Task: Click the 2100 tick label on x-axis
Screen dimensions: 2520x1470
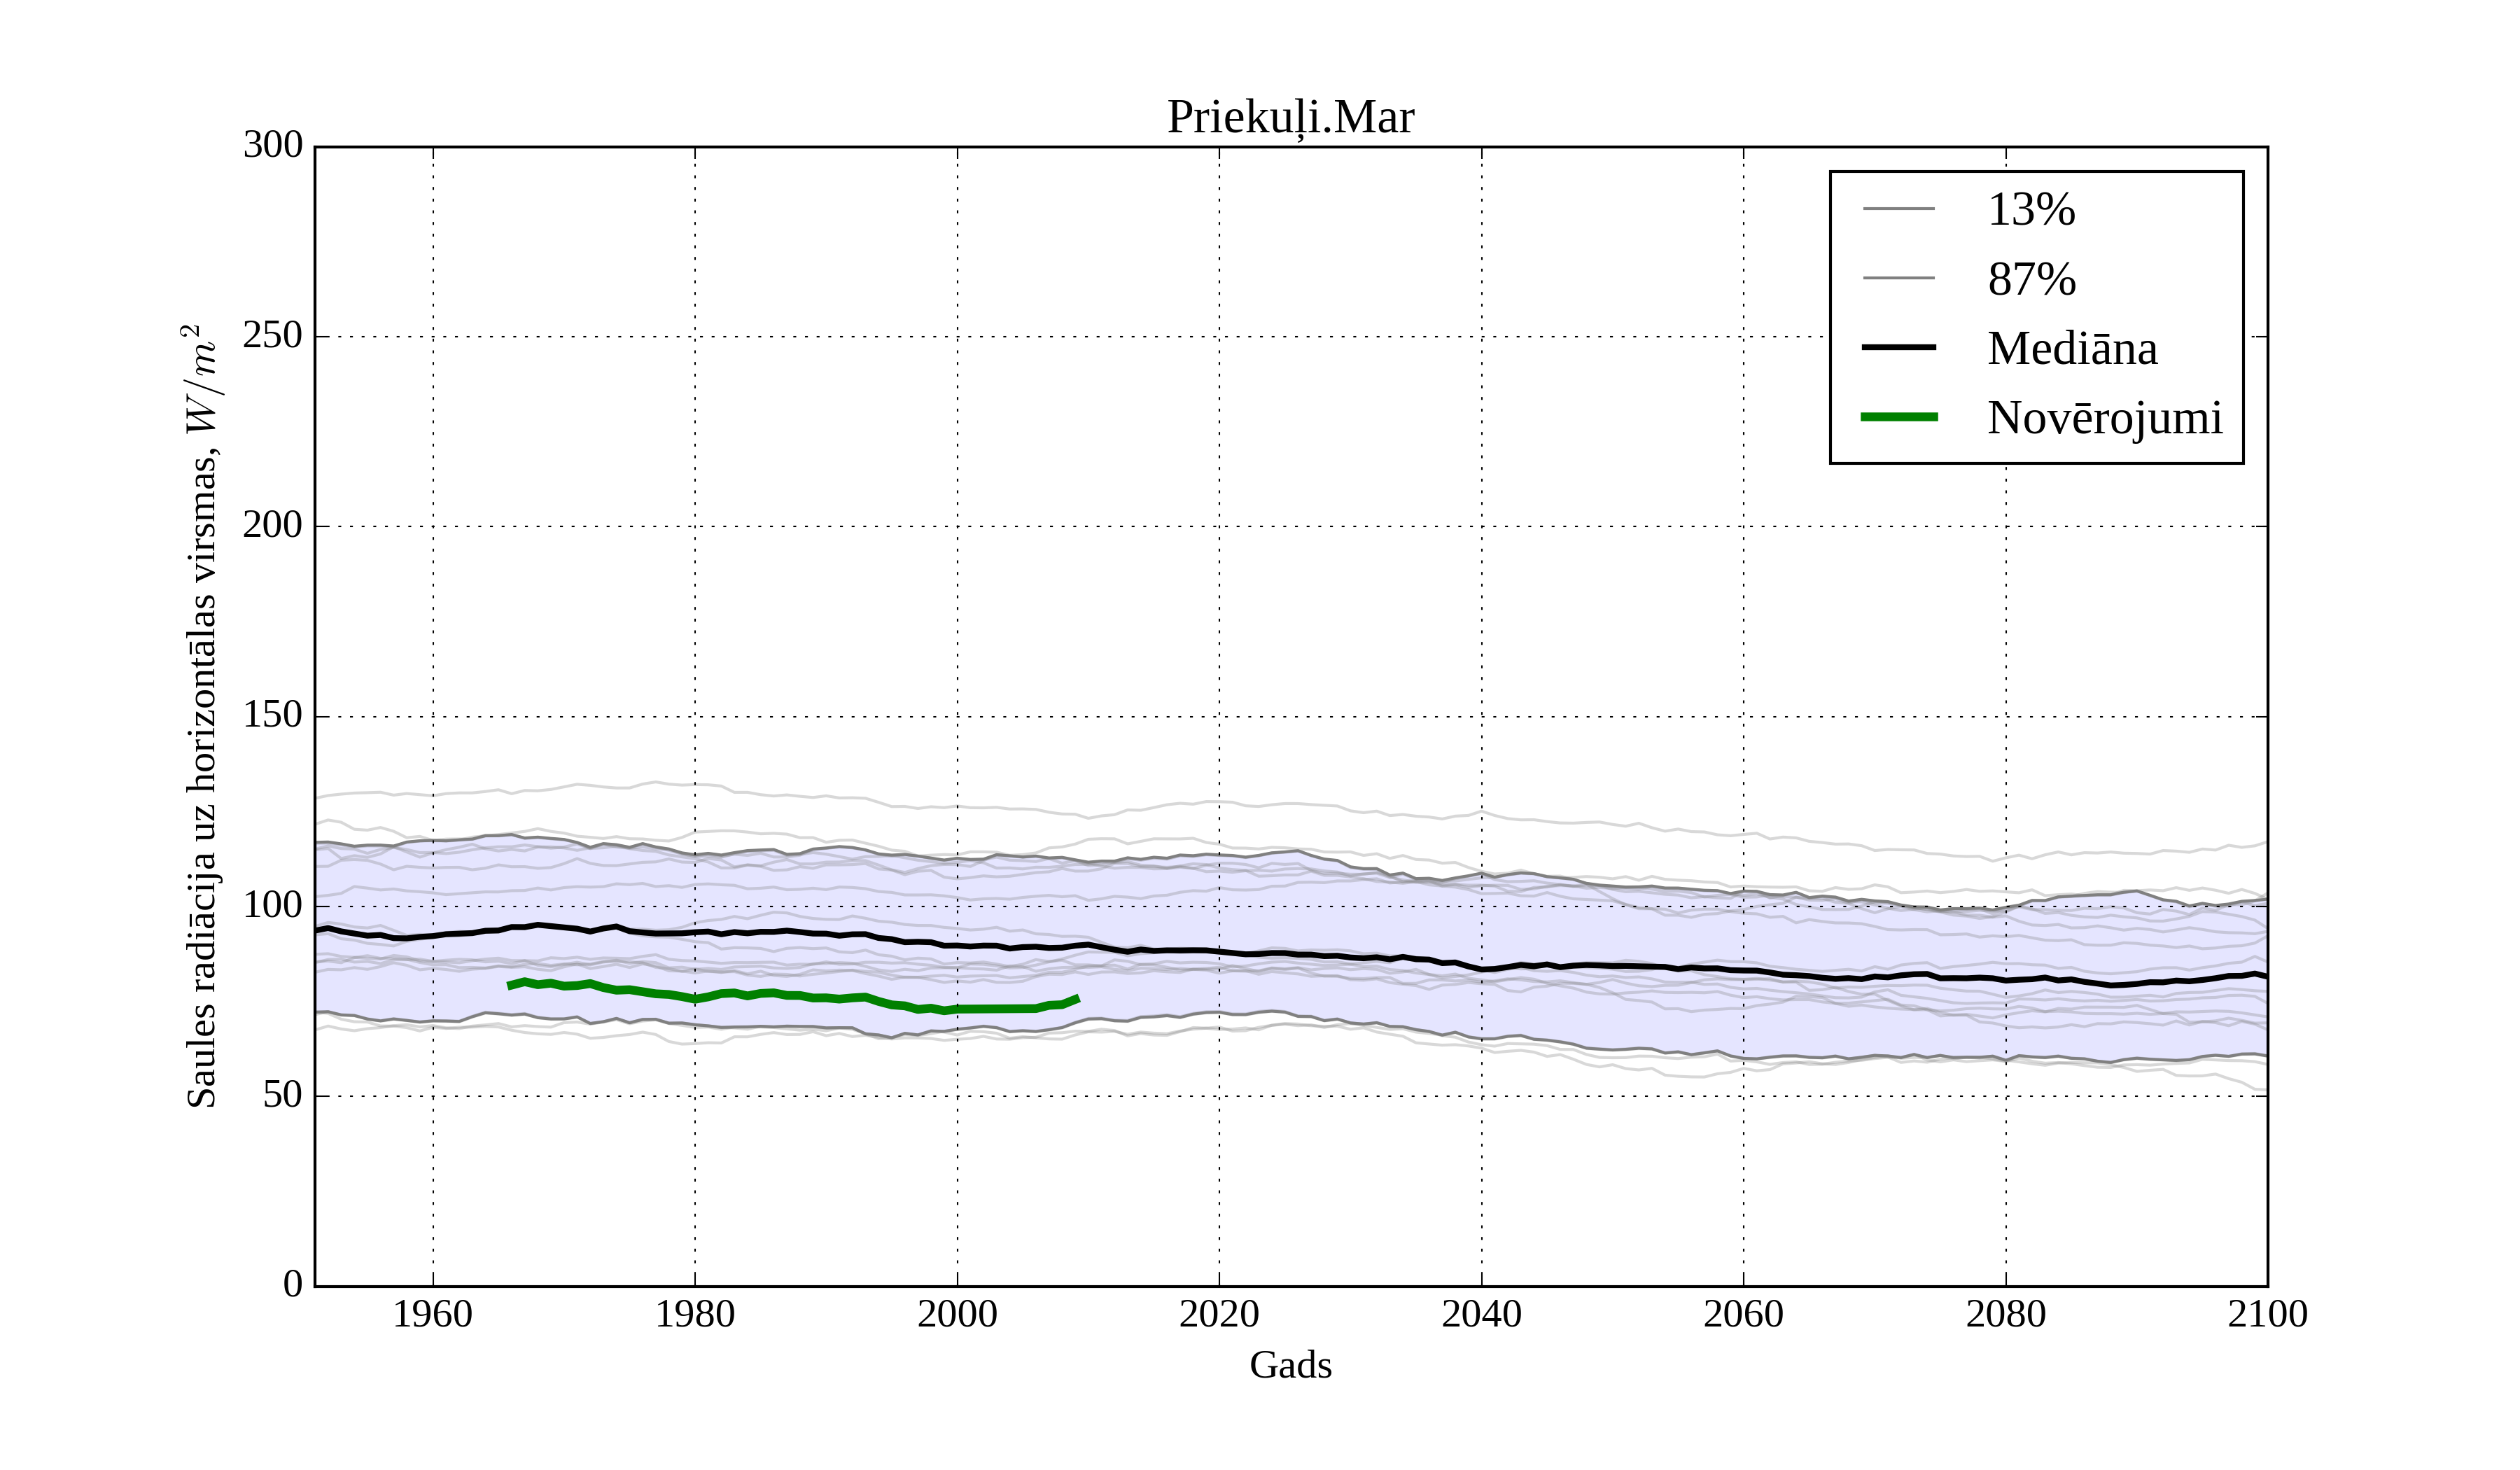Action: [x=2267, y=1314]
